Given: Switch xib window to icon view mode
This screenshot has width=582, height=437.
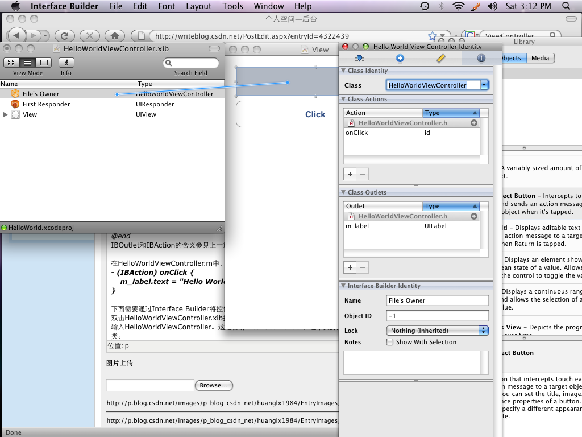Looking at the screenshot, I should [x=11, y=63].
